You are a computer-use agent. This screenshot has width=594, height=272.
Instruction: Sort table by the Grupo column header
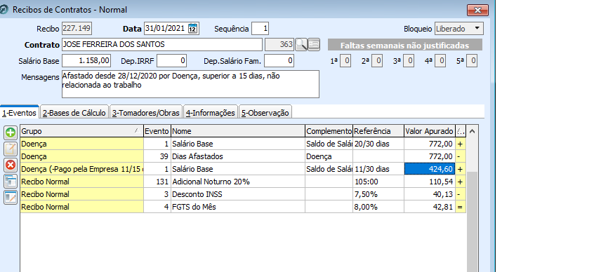[81, 131]
